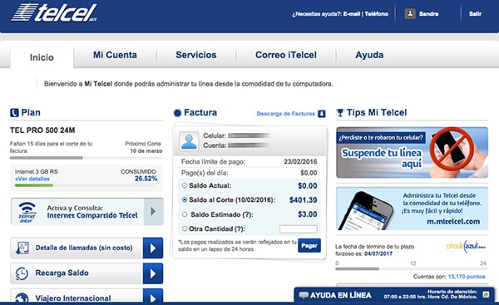This screenshot has width=499, height=305.
Task: Open the Ver detalles link
Action: click(32, 179)
